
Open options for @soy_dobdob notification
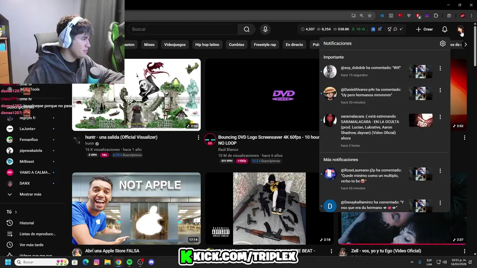[x=440, y=68]
